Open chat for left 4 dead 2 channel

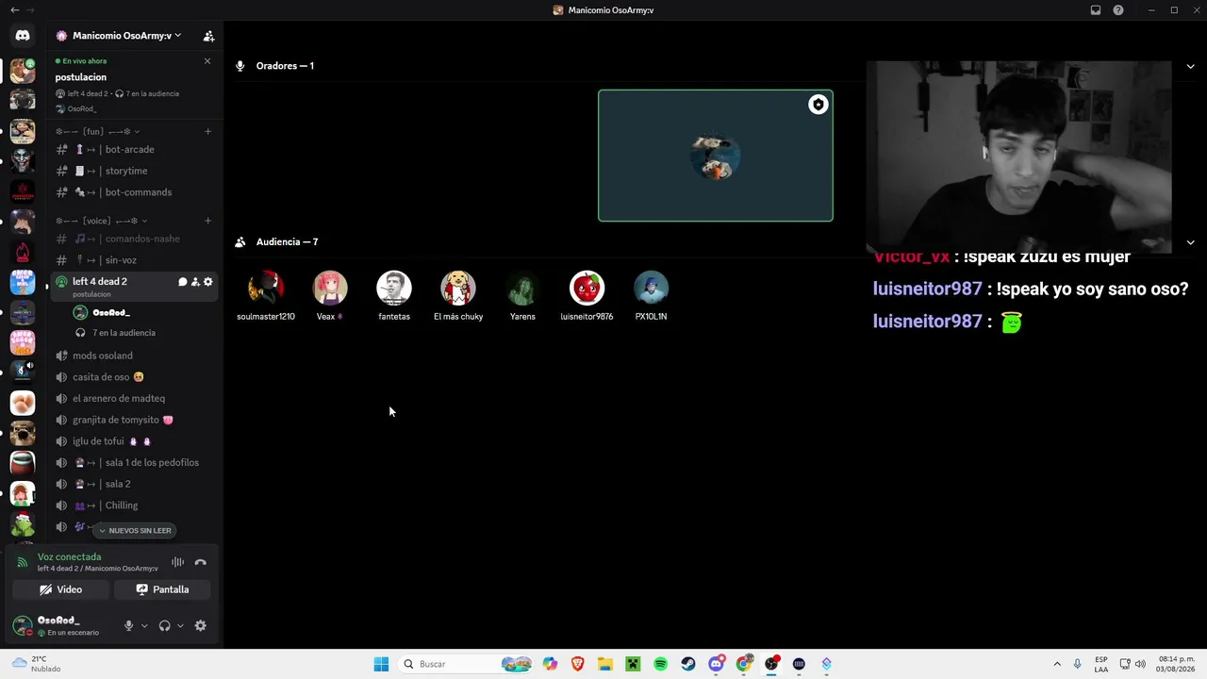pyautogui.click(x=183, y=282)
